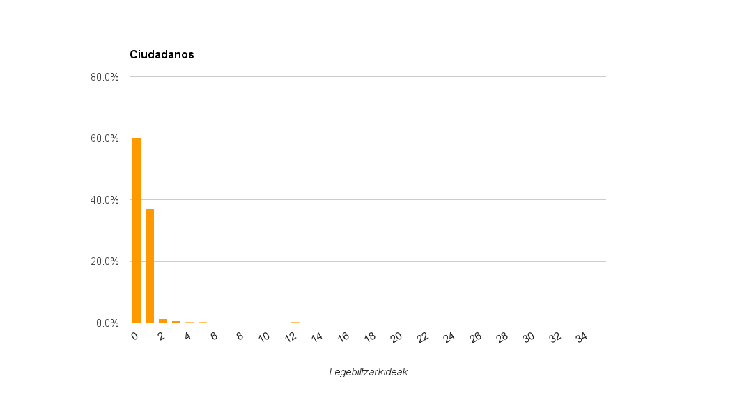The image size is (735, 399).
Task: Click the Legebiltzarkideak axis title
Action: click(368, 372)
